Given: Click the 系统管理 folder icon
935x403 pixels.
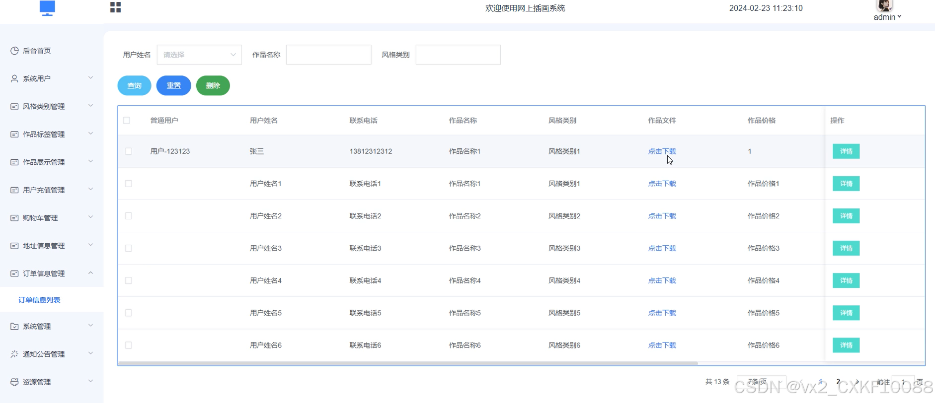Looking at the screenshot, I should (x=14, y=326).
